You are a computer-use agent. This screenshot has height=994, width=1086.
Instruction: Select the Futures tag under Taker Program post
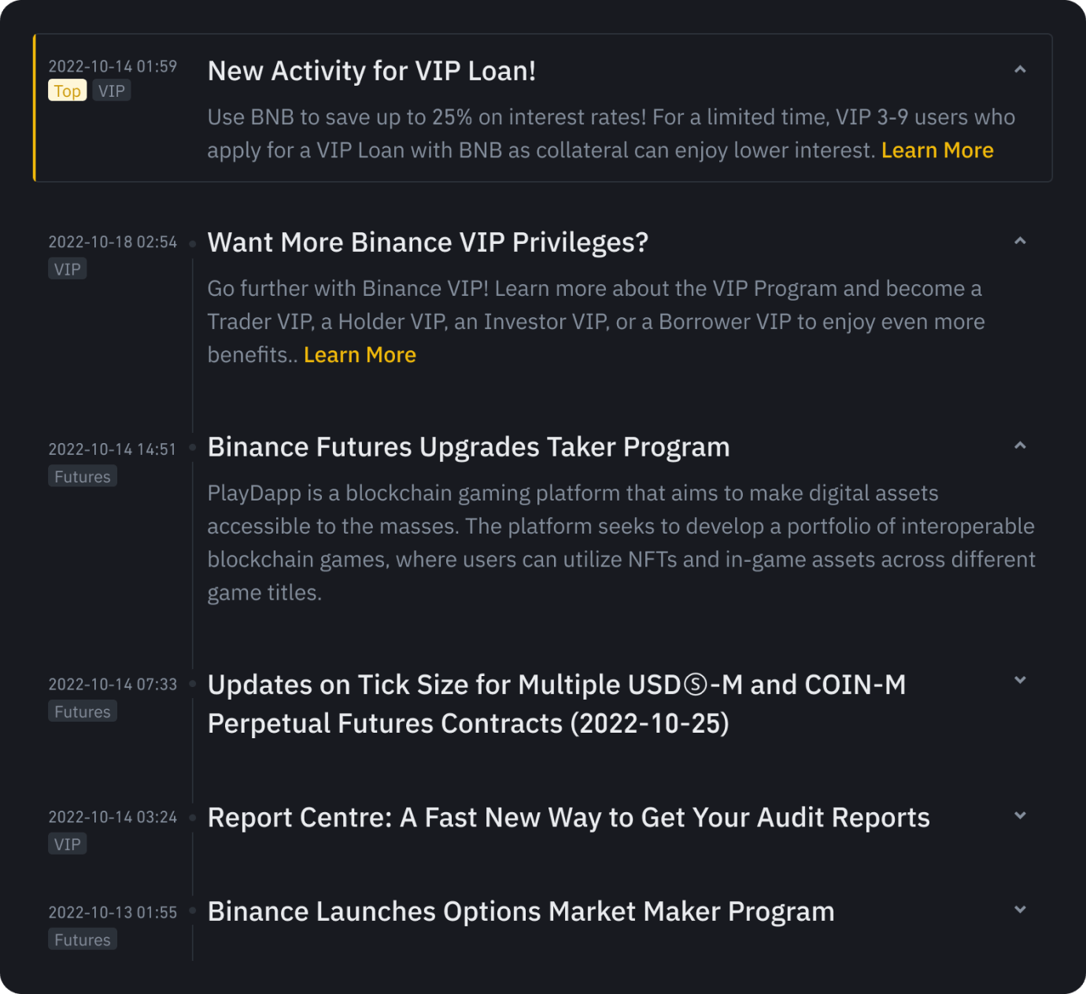[x=82, y=475]
